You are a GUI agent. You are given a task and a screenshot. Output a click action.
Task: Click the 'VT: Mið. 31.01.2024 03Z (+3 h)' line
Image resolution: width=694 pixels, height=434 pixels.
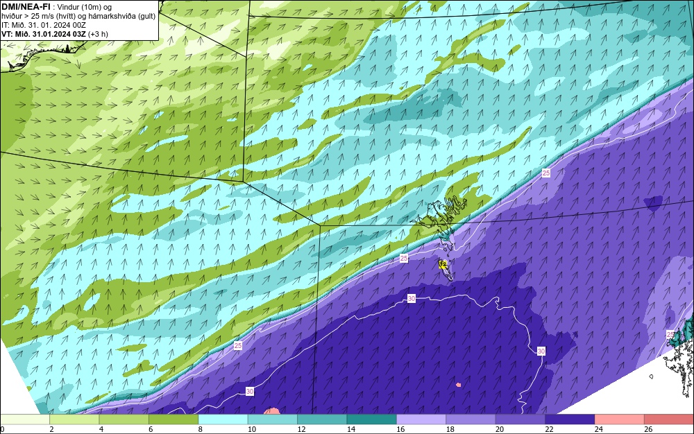54,34
